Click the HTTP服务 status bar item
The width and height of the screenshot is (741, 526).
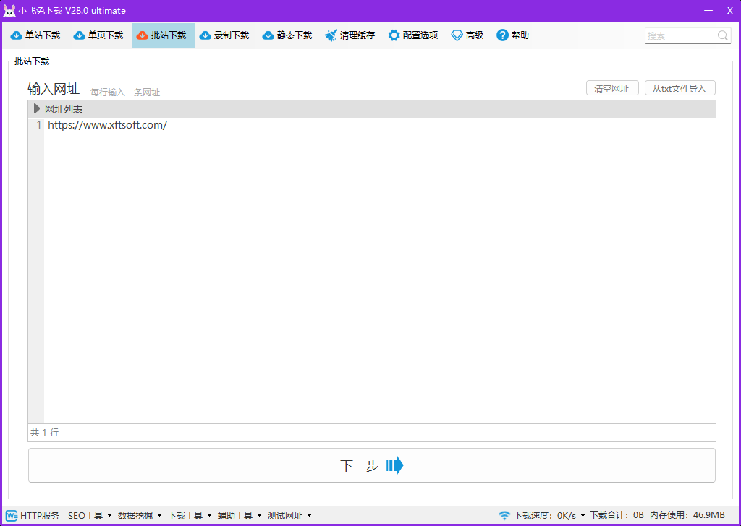pyautogui.click(x=33, y=515)
